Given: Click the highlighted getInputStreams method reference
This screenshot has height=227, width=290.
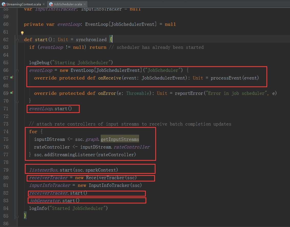Looking at the screenshot, I should pos(120,139).
